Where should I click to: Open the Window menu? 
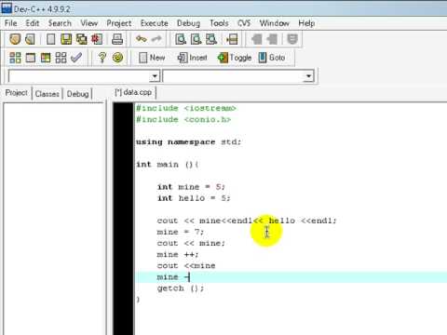pos(275,23)
